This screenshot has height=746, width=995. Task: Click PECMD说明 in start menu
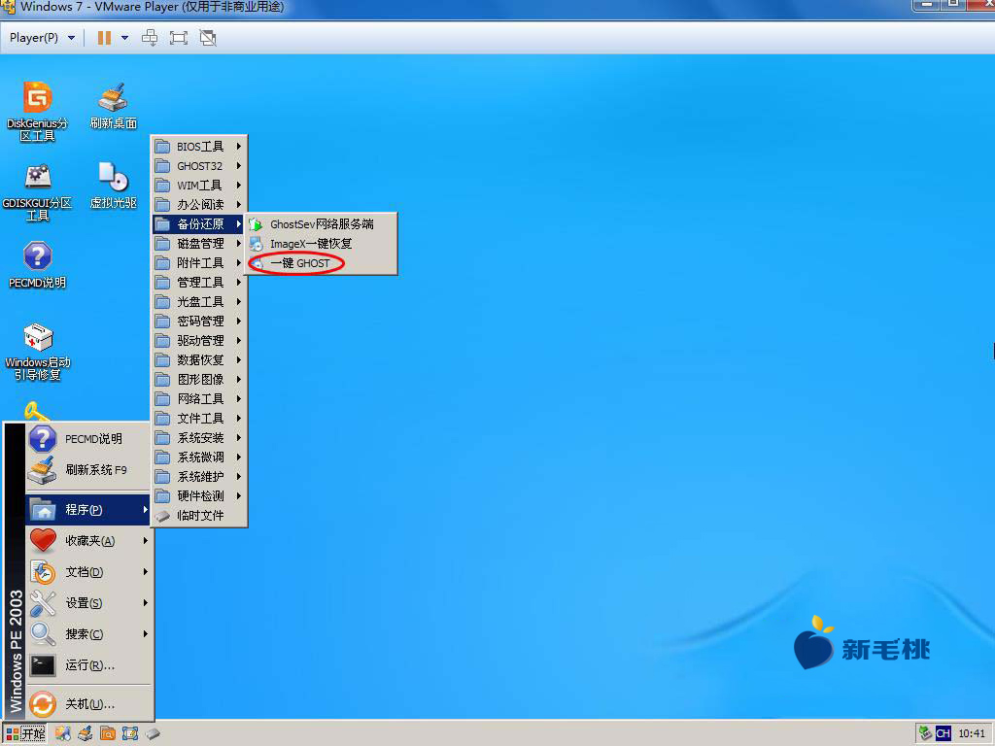[88, 439]
